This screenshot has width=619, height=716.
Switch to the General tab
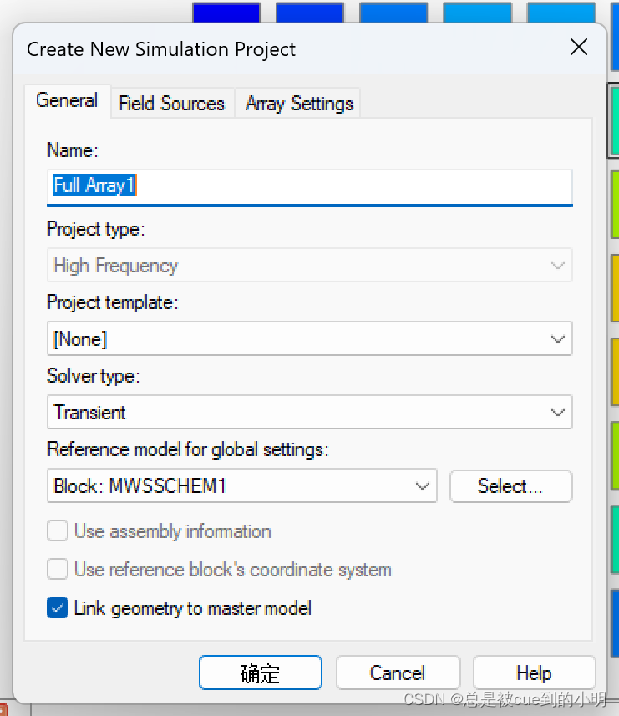click(67, 100)
